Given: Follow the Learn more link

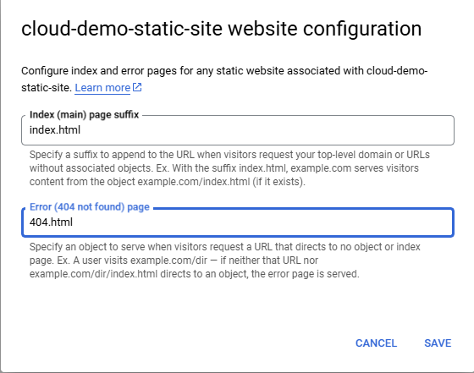Looking at the screenshot, I should pyautogui.click(x=102, y=88).
